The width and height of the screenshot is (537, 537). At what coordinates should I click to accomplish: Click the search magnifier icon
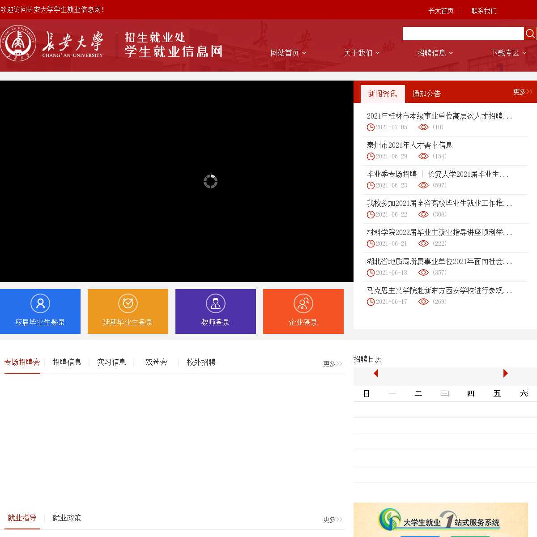point(530,34)
